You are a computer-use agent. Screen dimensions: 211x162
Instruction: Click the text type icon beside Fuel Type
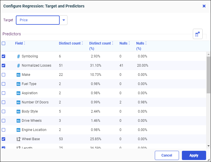(18, 84)
